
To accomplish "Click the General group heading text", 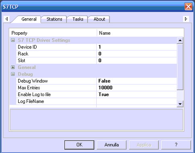I will 27,67.
